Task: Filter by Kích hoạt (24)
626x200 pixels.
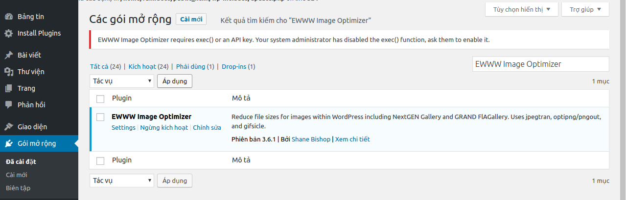Action: [148, 66]
